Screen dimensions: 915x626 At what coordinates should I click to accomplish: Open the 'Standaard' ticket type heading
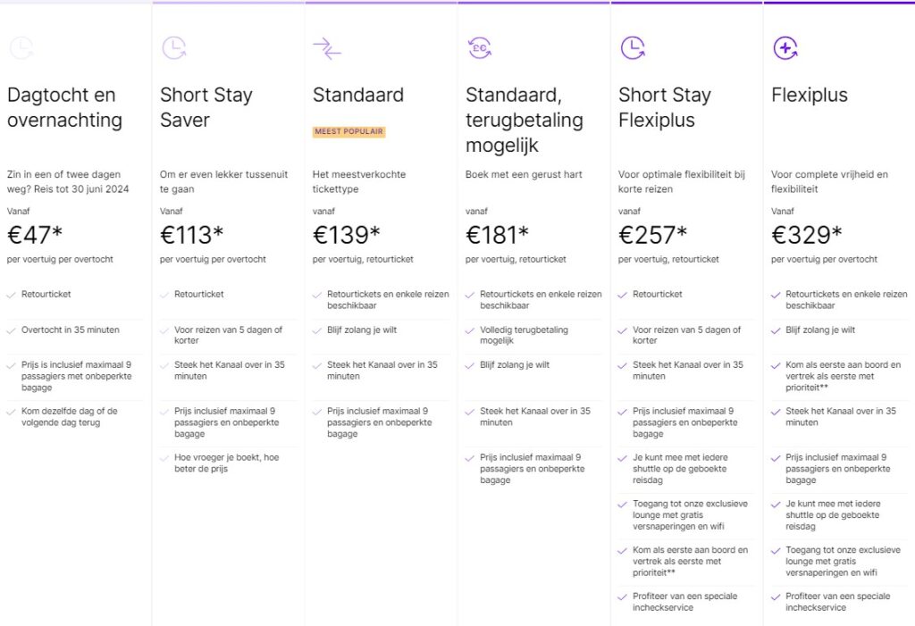tap(358, 95)
